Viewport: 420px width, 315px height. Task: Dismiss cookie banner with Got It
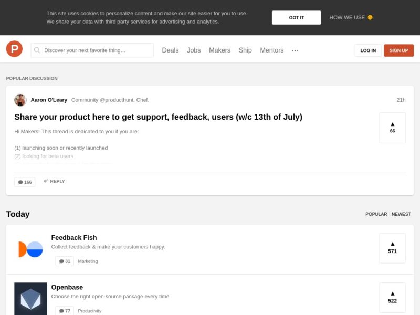(296, 18)
